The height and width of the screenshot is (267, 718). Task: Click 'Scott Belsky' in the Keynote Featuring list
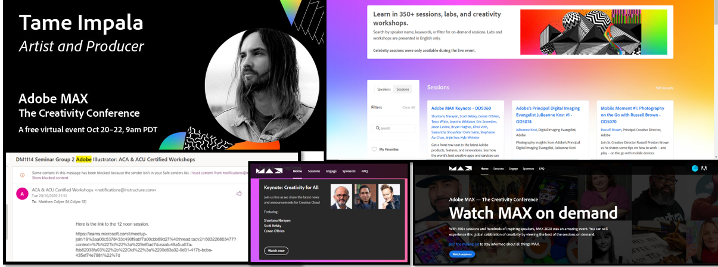point(271,227)
